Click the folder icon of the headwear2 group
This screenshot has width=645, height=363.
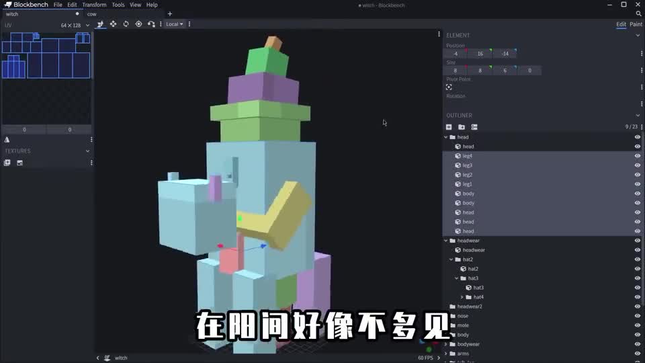452,307
